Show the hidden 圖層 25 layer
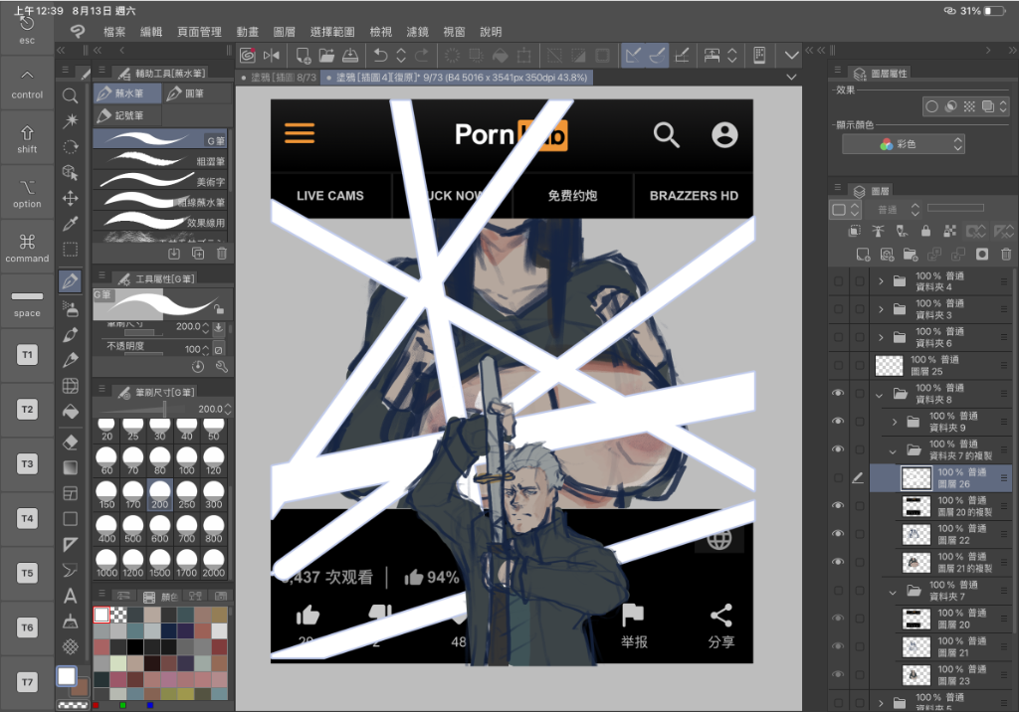Image resolution: width=1019 pixels, height=712 pixels. coord(838,366)
